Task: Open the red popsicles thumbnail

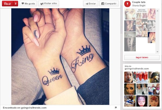Action: [142, 77]
